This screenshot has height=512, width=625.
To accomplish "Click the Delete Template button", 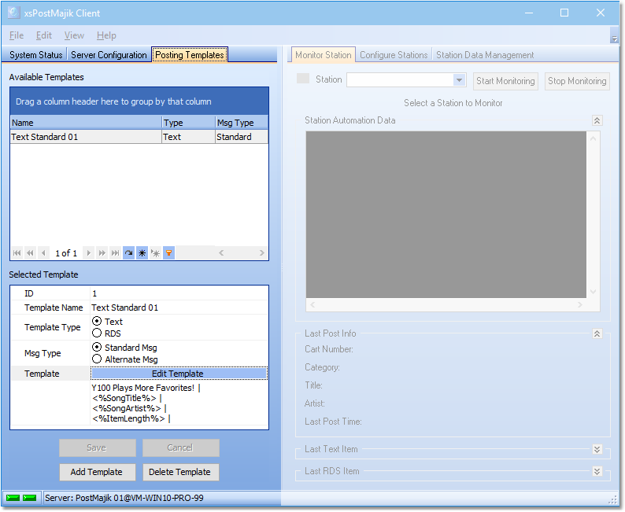I will tap(180, 472).
